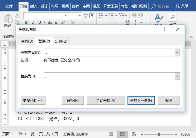196x138 pixels.
Task: Click the increase indent icon
Action: [141, 16]
